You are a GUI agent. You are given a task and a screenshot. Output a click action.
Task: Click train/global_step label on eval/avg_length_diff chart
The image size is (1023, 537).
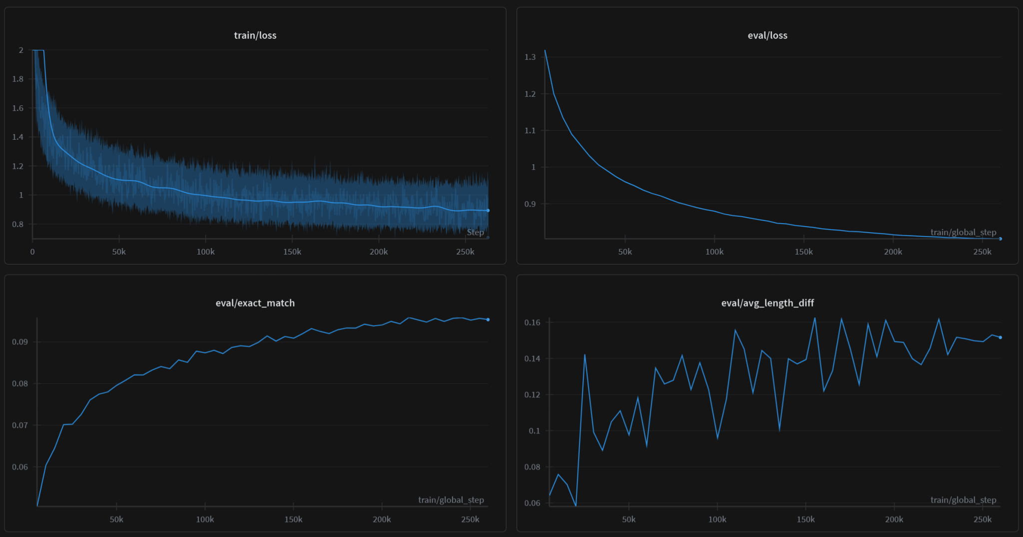[964, 500]
